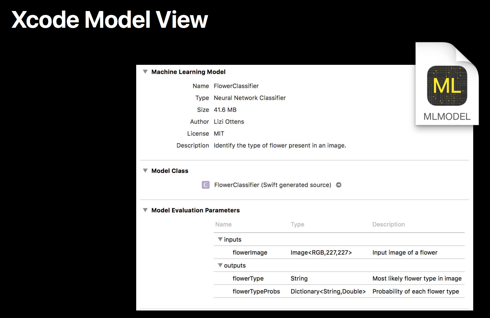Click the Type column header in parameters table

[x=297, y=225]
